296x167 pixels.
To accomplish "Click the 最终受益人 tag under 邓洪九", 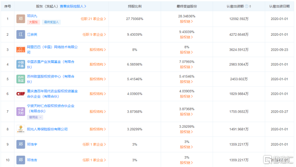I will [52, 22].
